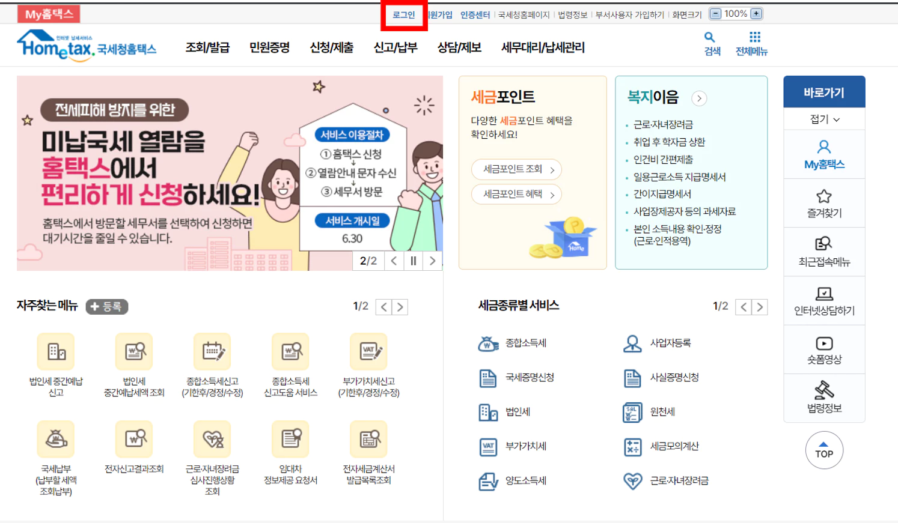Select 종합소득세 tax service
This screenshot has width=898, height=523.
point(513,343)
